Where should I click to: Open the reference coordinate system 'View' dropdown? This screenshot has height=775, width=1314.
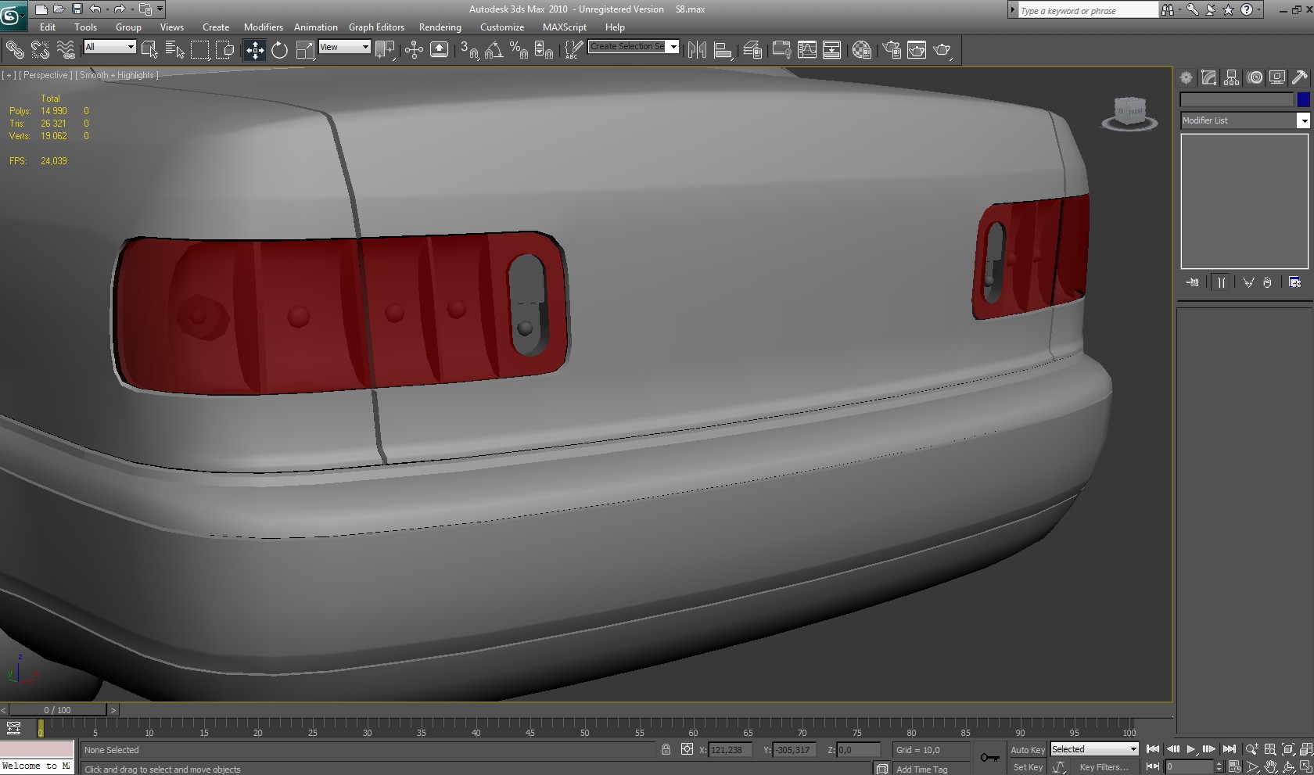point(344,47)
